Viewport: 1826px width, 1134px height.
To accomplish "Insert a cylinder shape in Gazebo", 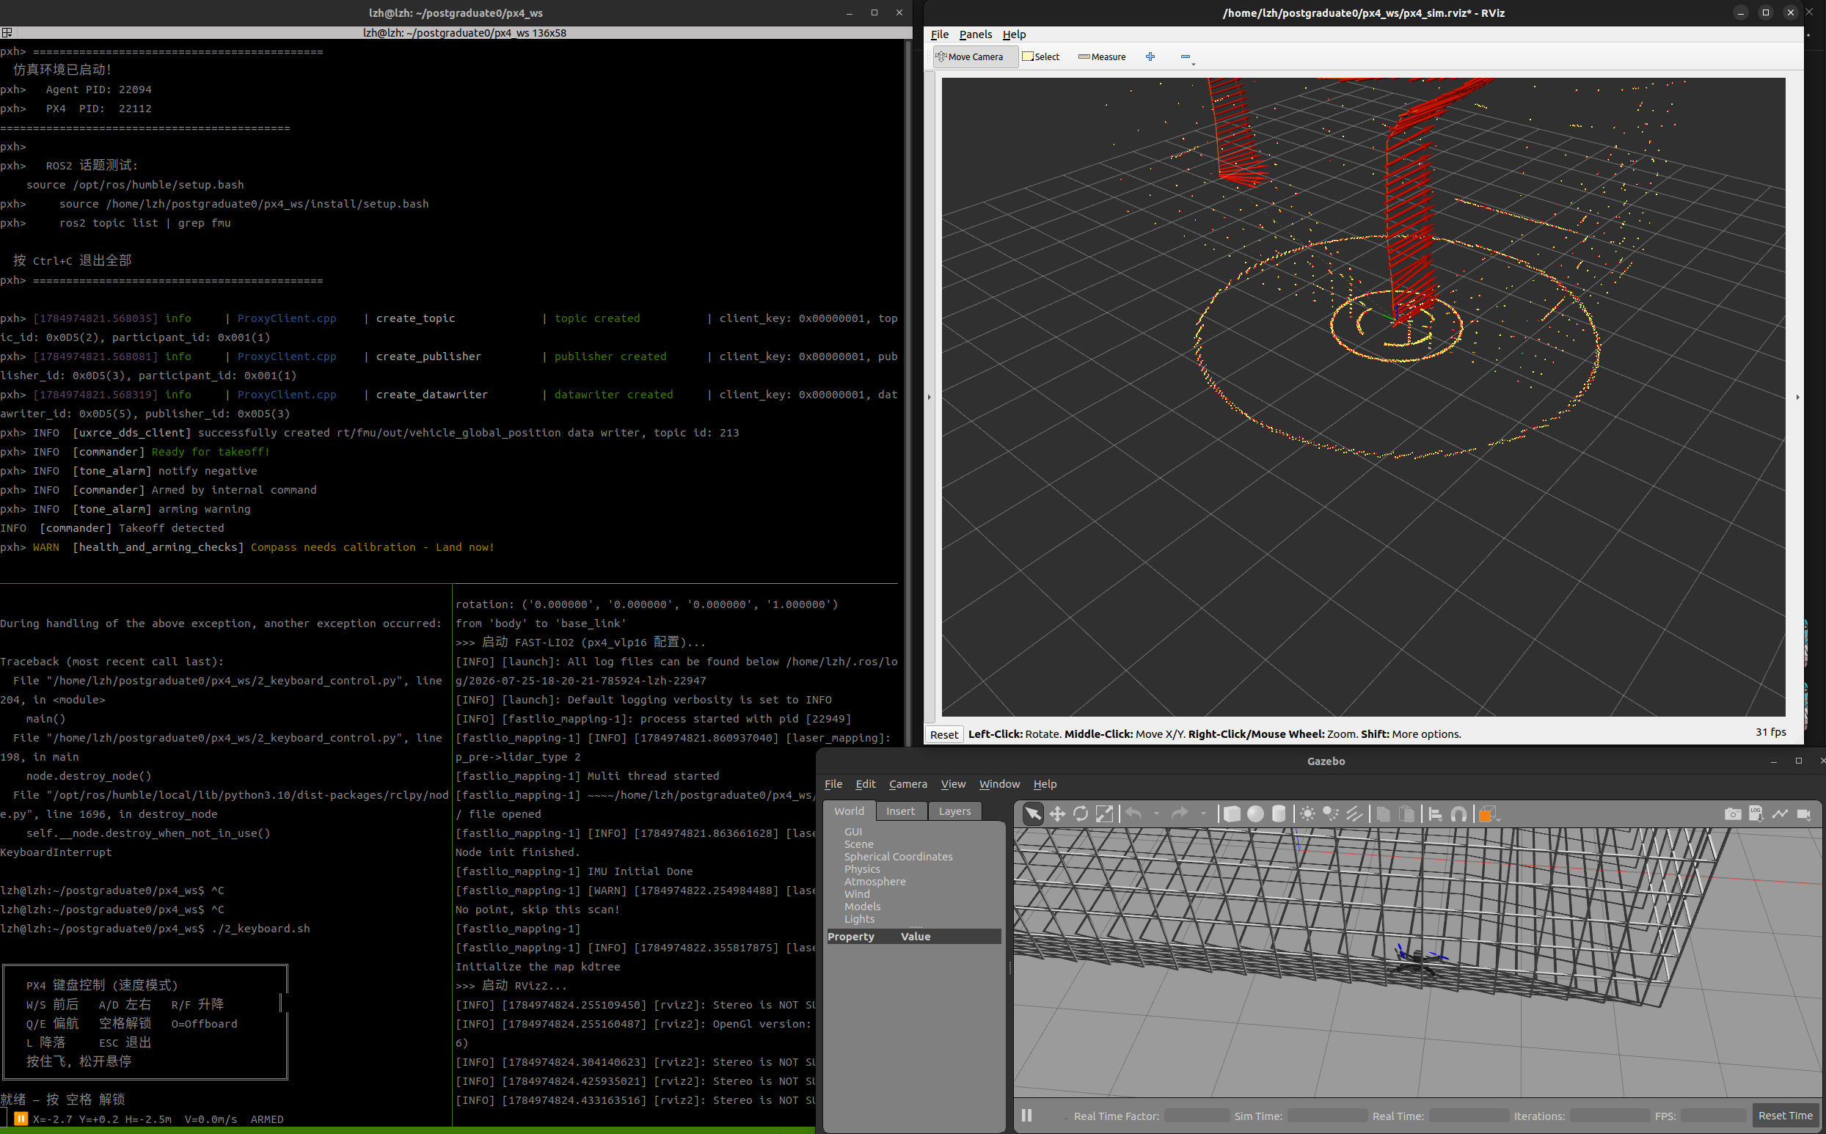I will coord(1279,814).
